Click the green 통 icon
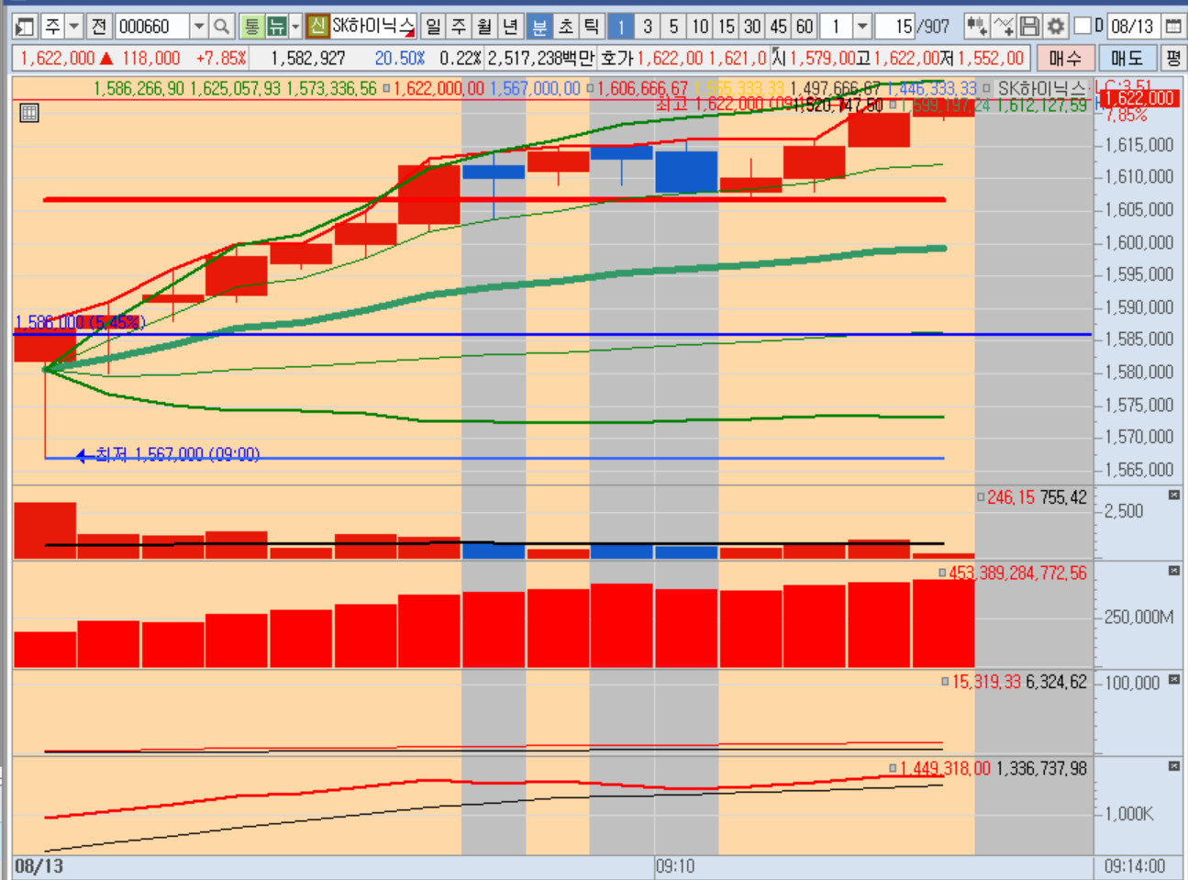This screenshot has height=880, width=1188. pyautogui.click(x=251, y=27)
